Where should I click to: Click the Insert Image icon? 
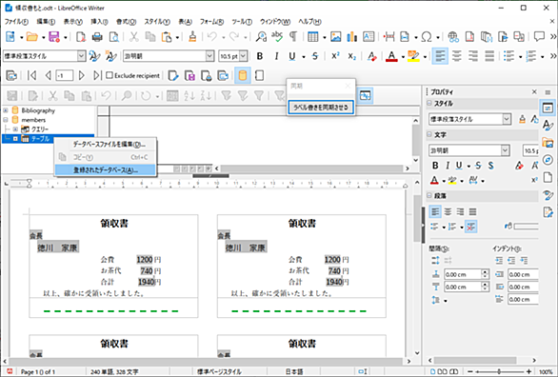335,36
